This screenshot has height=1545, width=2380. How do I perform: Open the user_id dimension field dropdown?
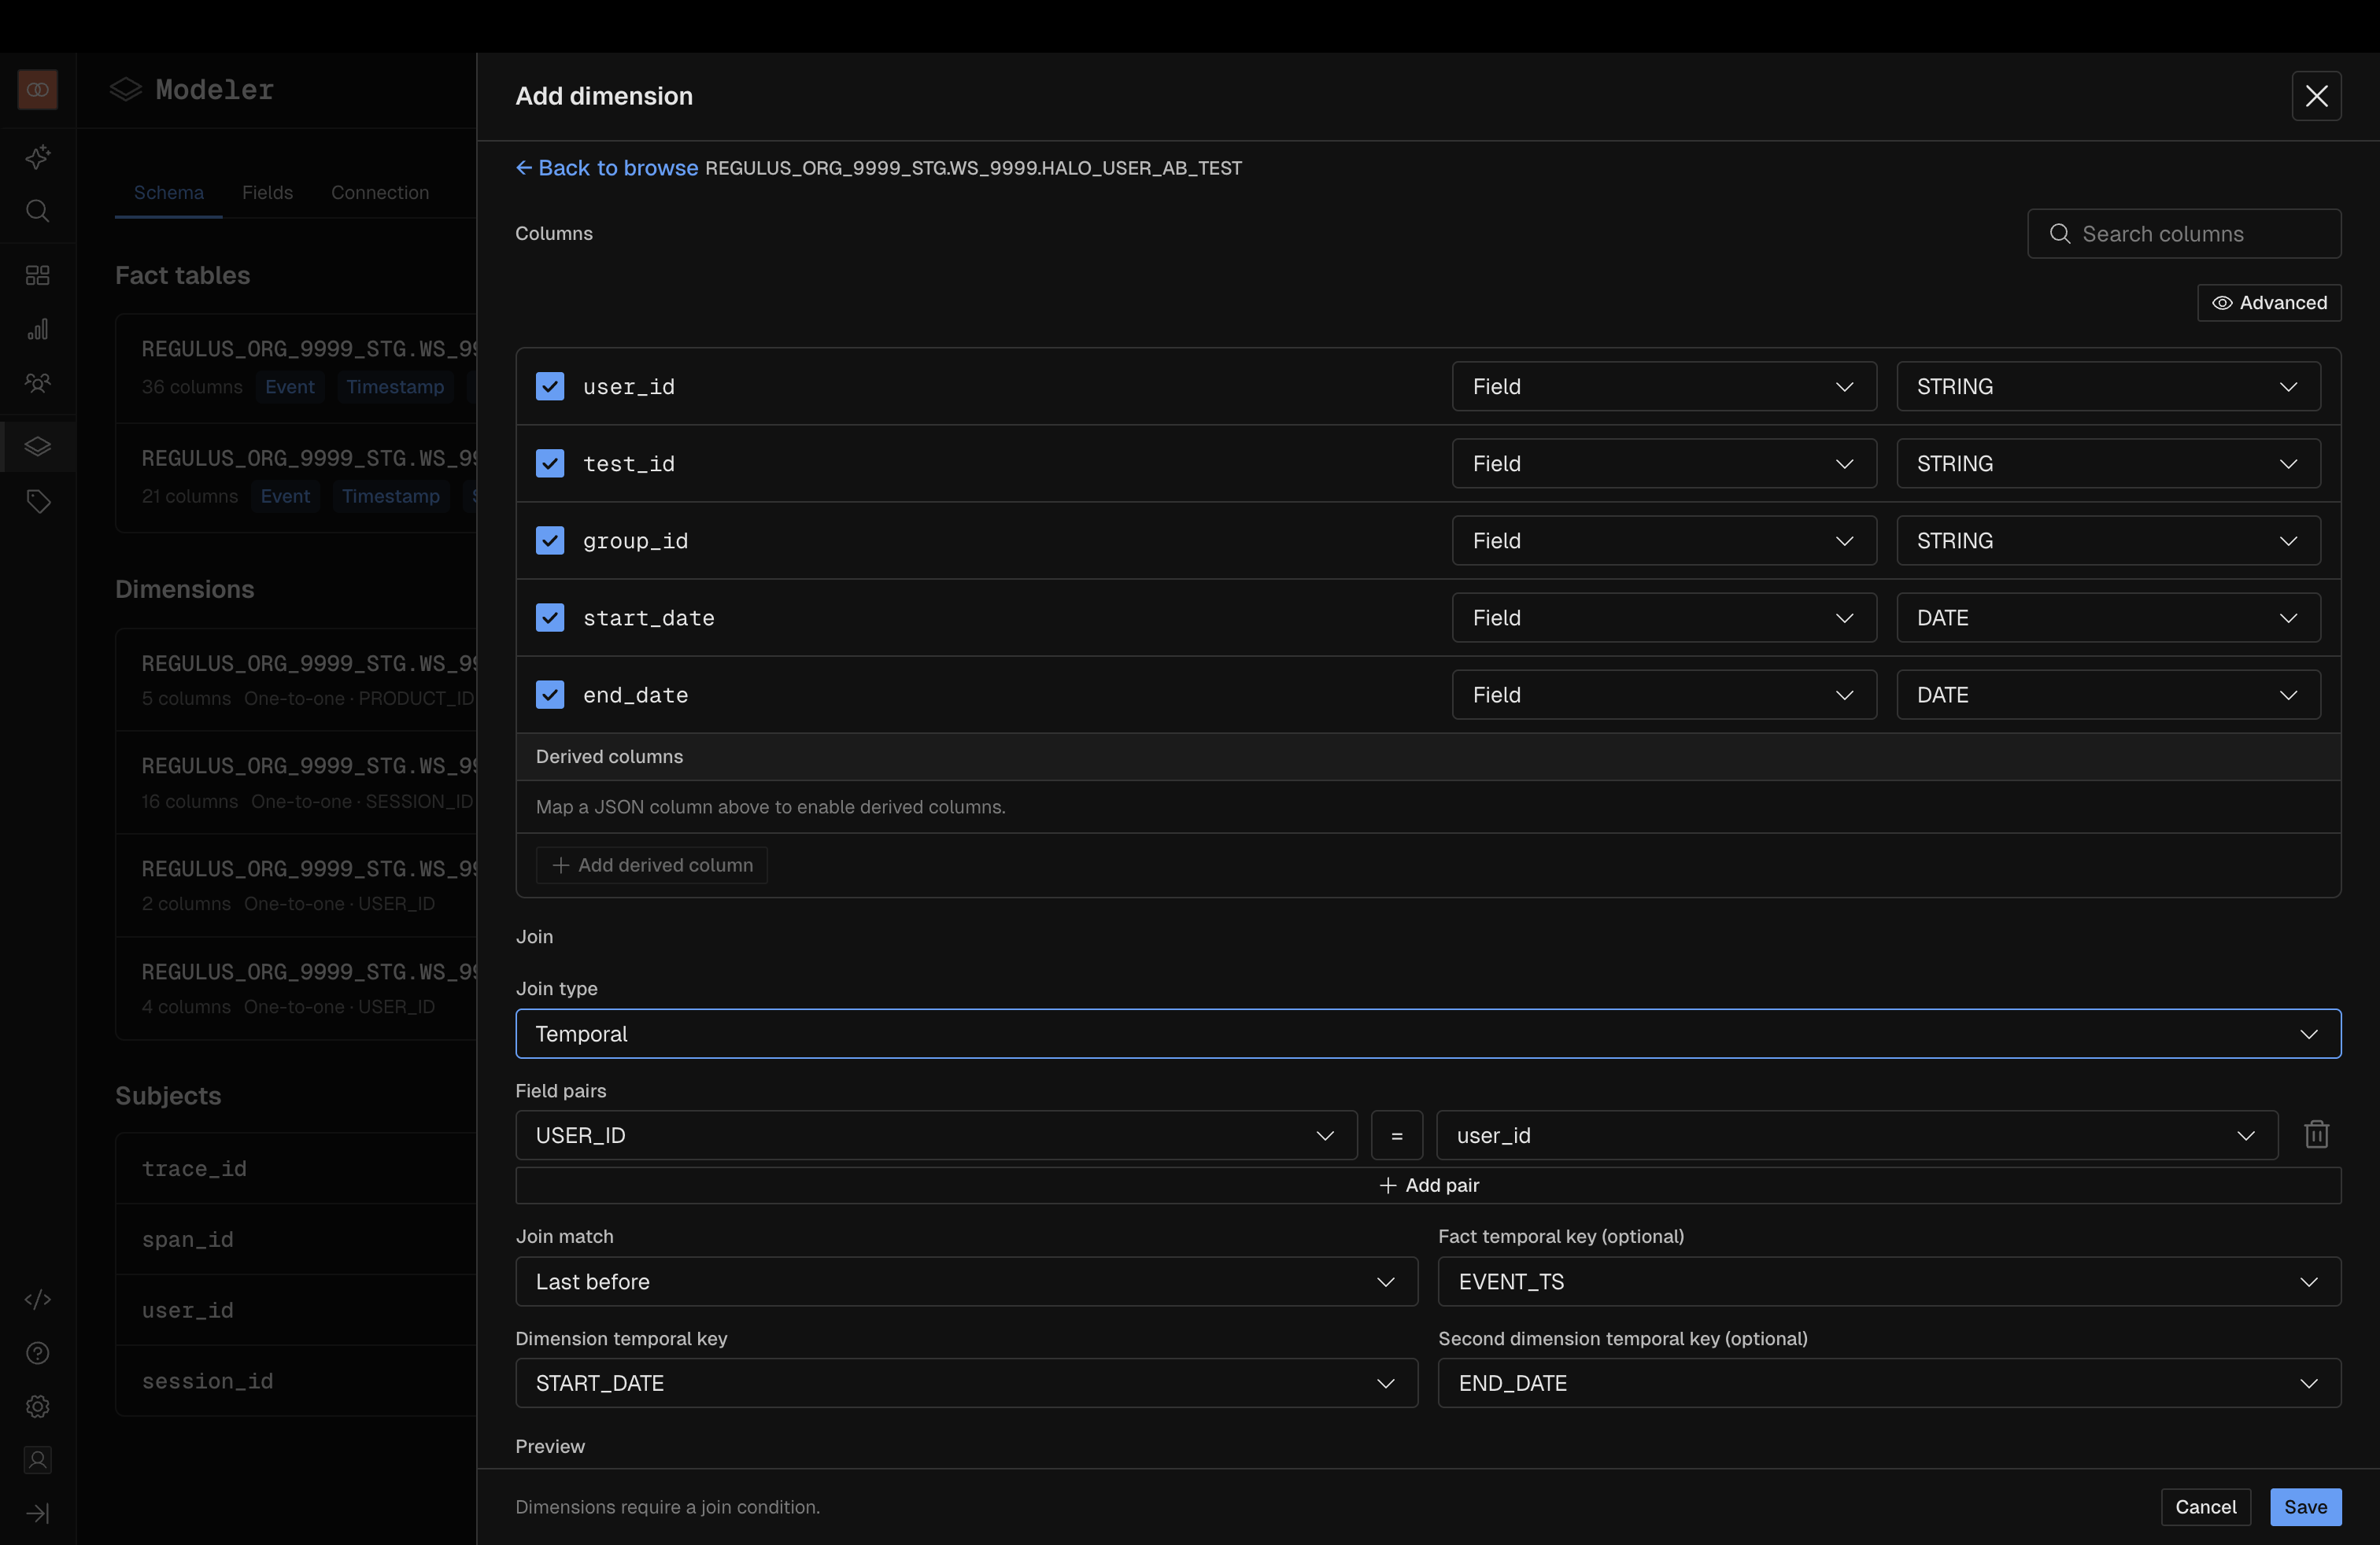(x=1857, y=1135)
